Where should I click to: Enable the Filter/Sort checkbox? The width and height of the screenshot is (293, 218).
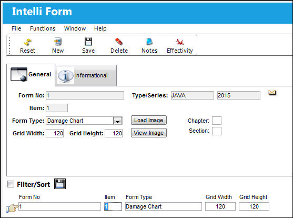[11, 184]
